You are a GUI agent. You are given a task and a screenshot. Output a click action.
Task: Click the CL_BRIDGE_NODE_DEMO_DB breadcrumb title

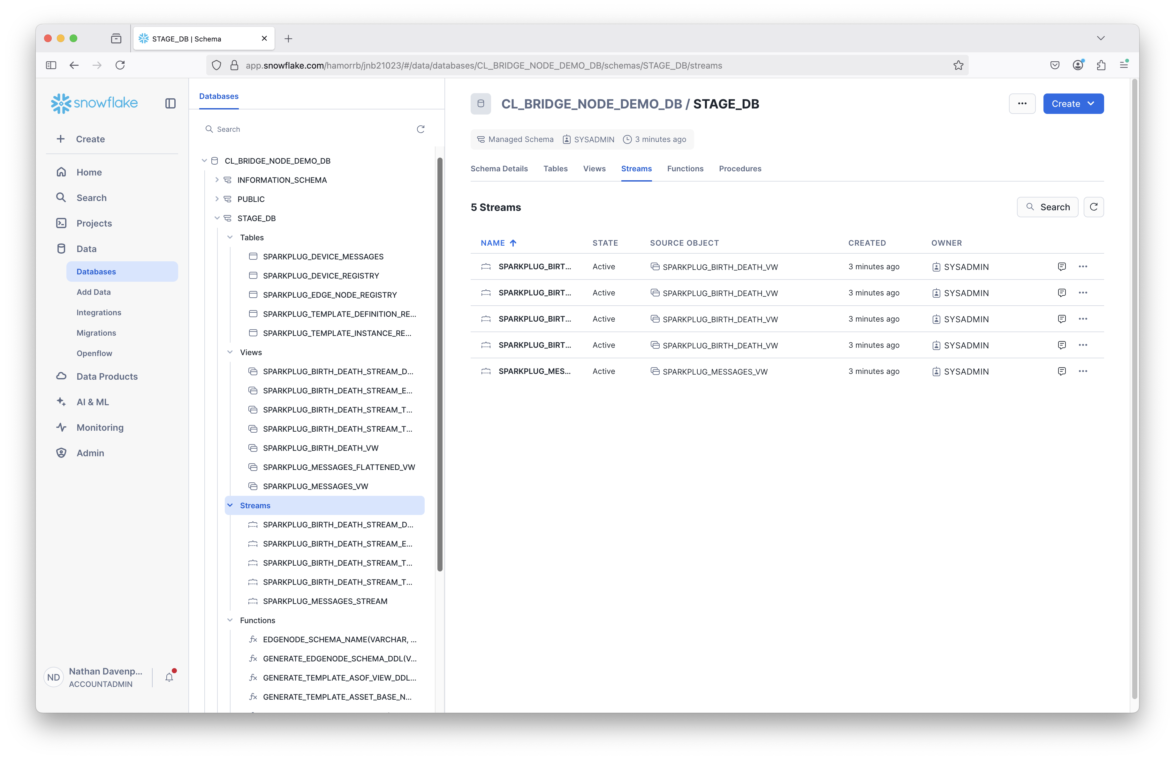591,104
